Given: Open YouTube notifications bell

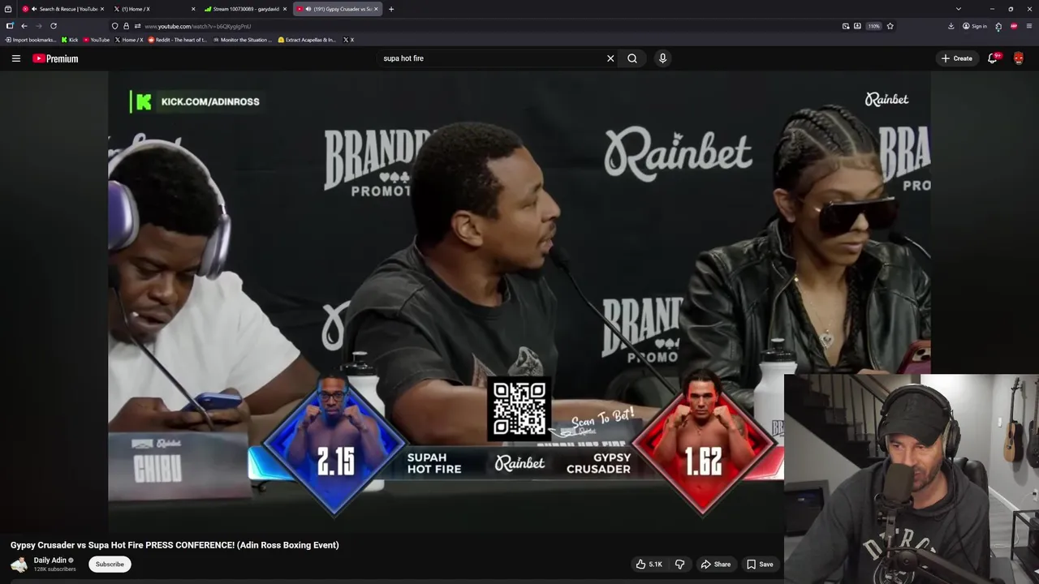Looking at the screenshot, I should (993, 58).
